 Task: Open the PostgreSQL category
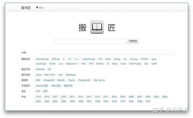[x=84, y=80]
